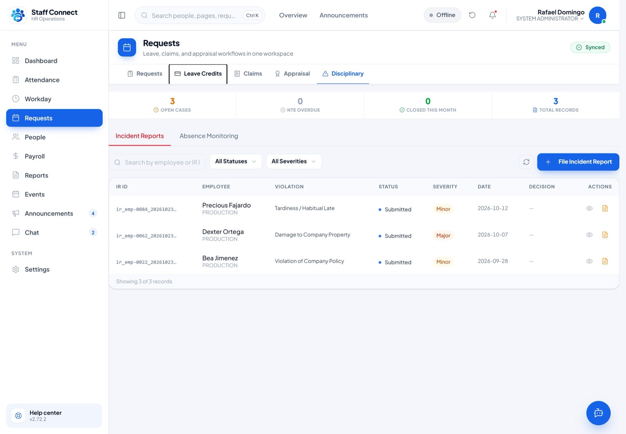Click the Open Cases stat card
626x434 pixels.
click(x=173, y=105)
